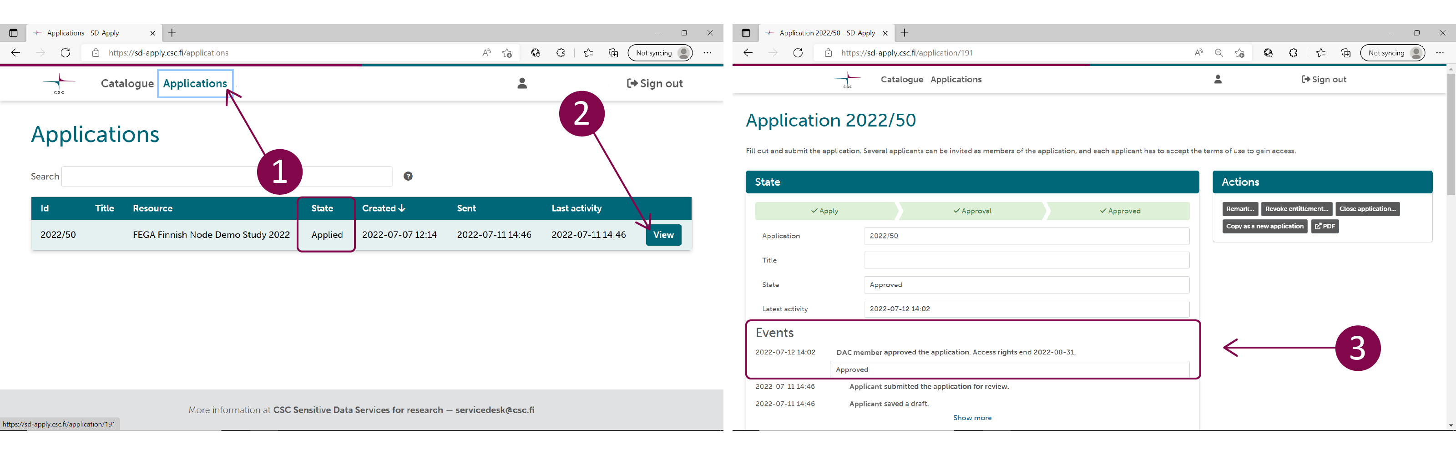Viewport: 1456px width, 455px height.
Task: Open Collections icon in the right browser toolbar
Action: [x=1345, y=53]
